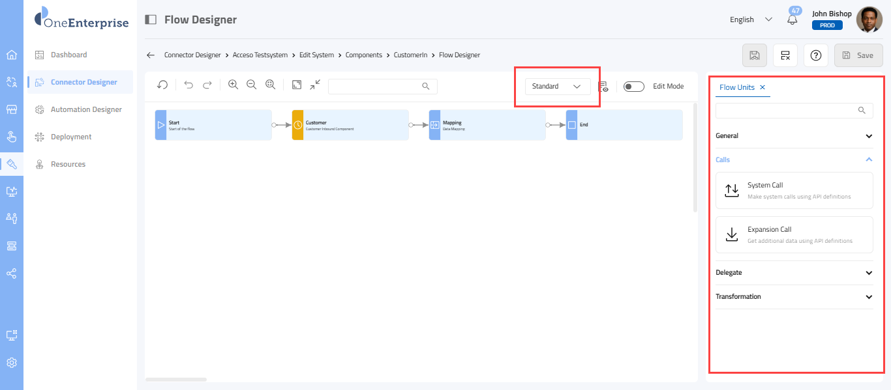This screenshot has width=891, height=390.
Task: Open Automation Designer in the menu
Action: [86, 109]
